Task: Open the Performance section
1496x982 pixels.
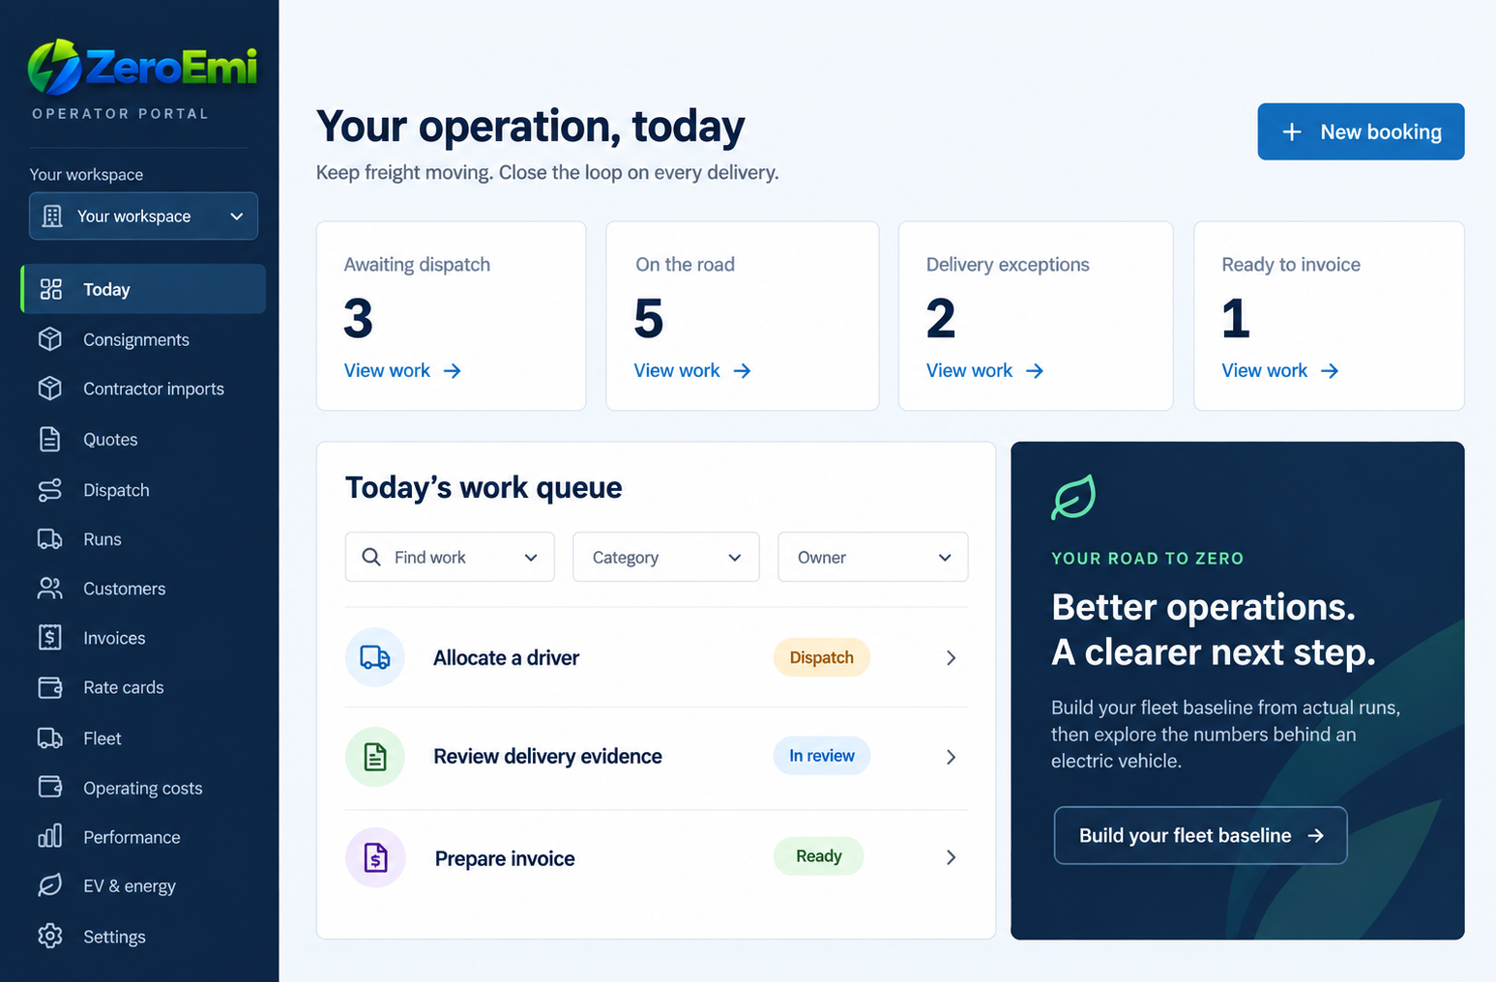Action: pyautogui.click(x=143, y=837)
